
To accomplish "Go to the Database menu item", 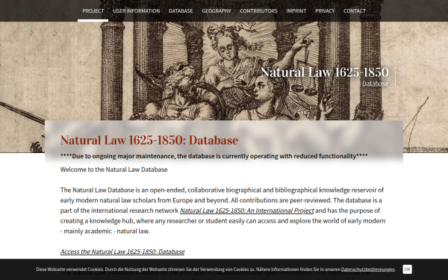I will pyautogui.click(x=181, y=11).
